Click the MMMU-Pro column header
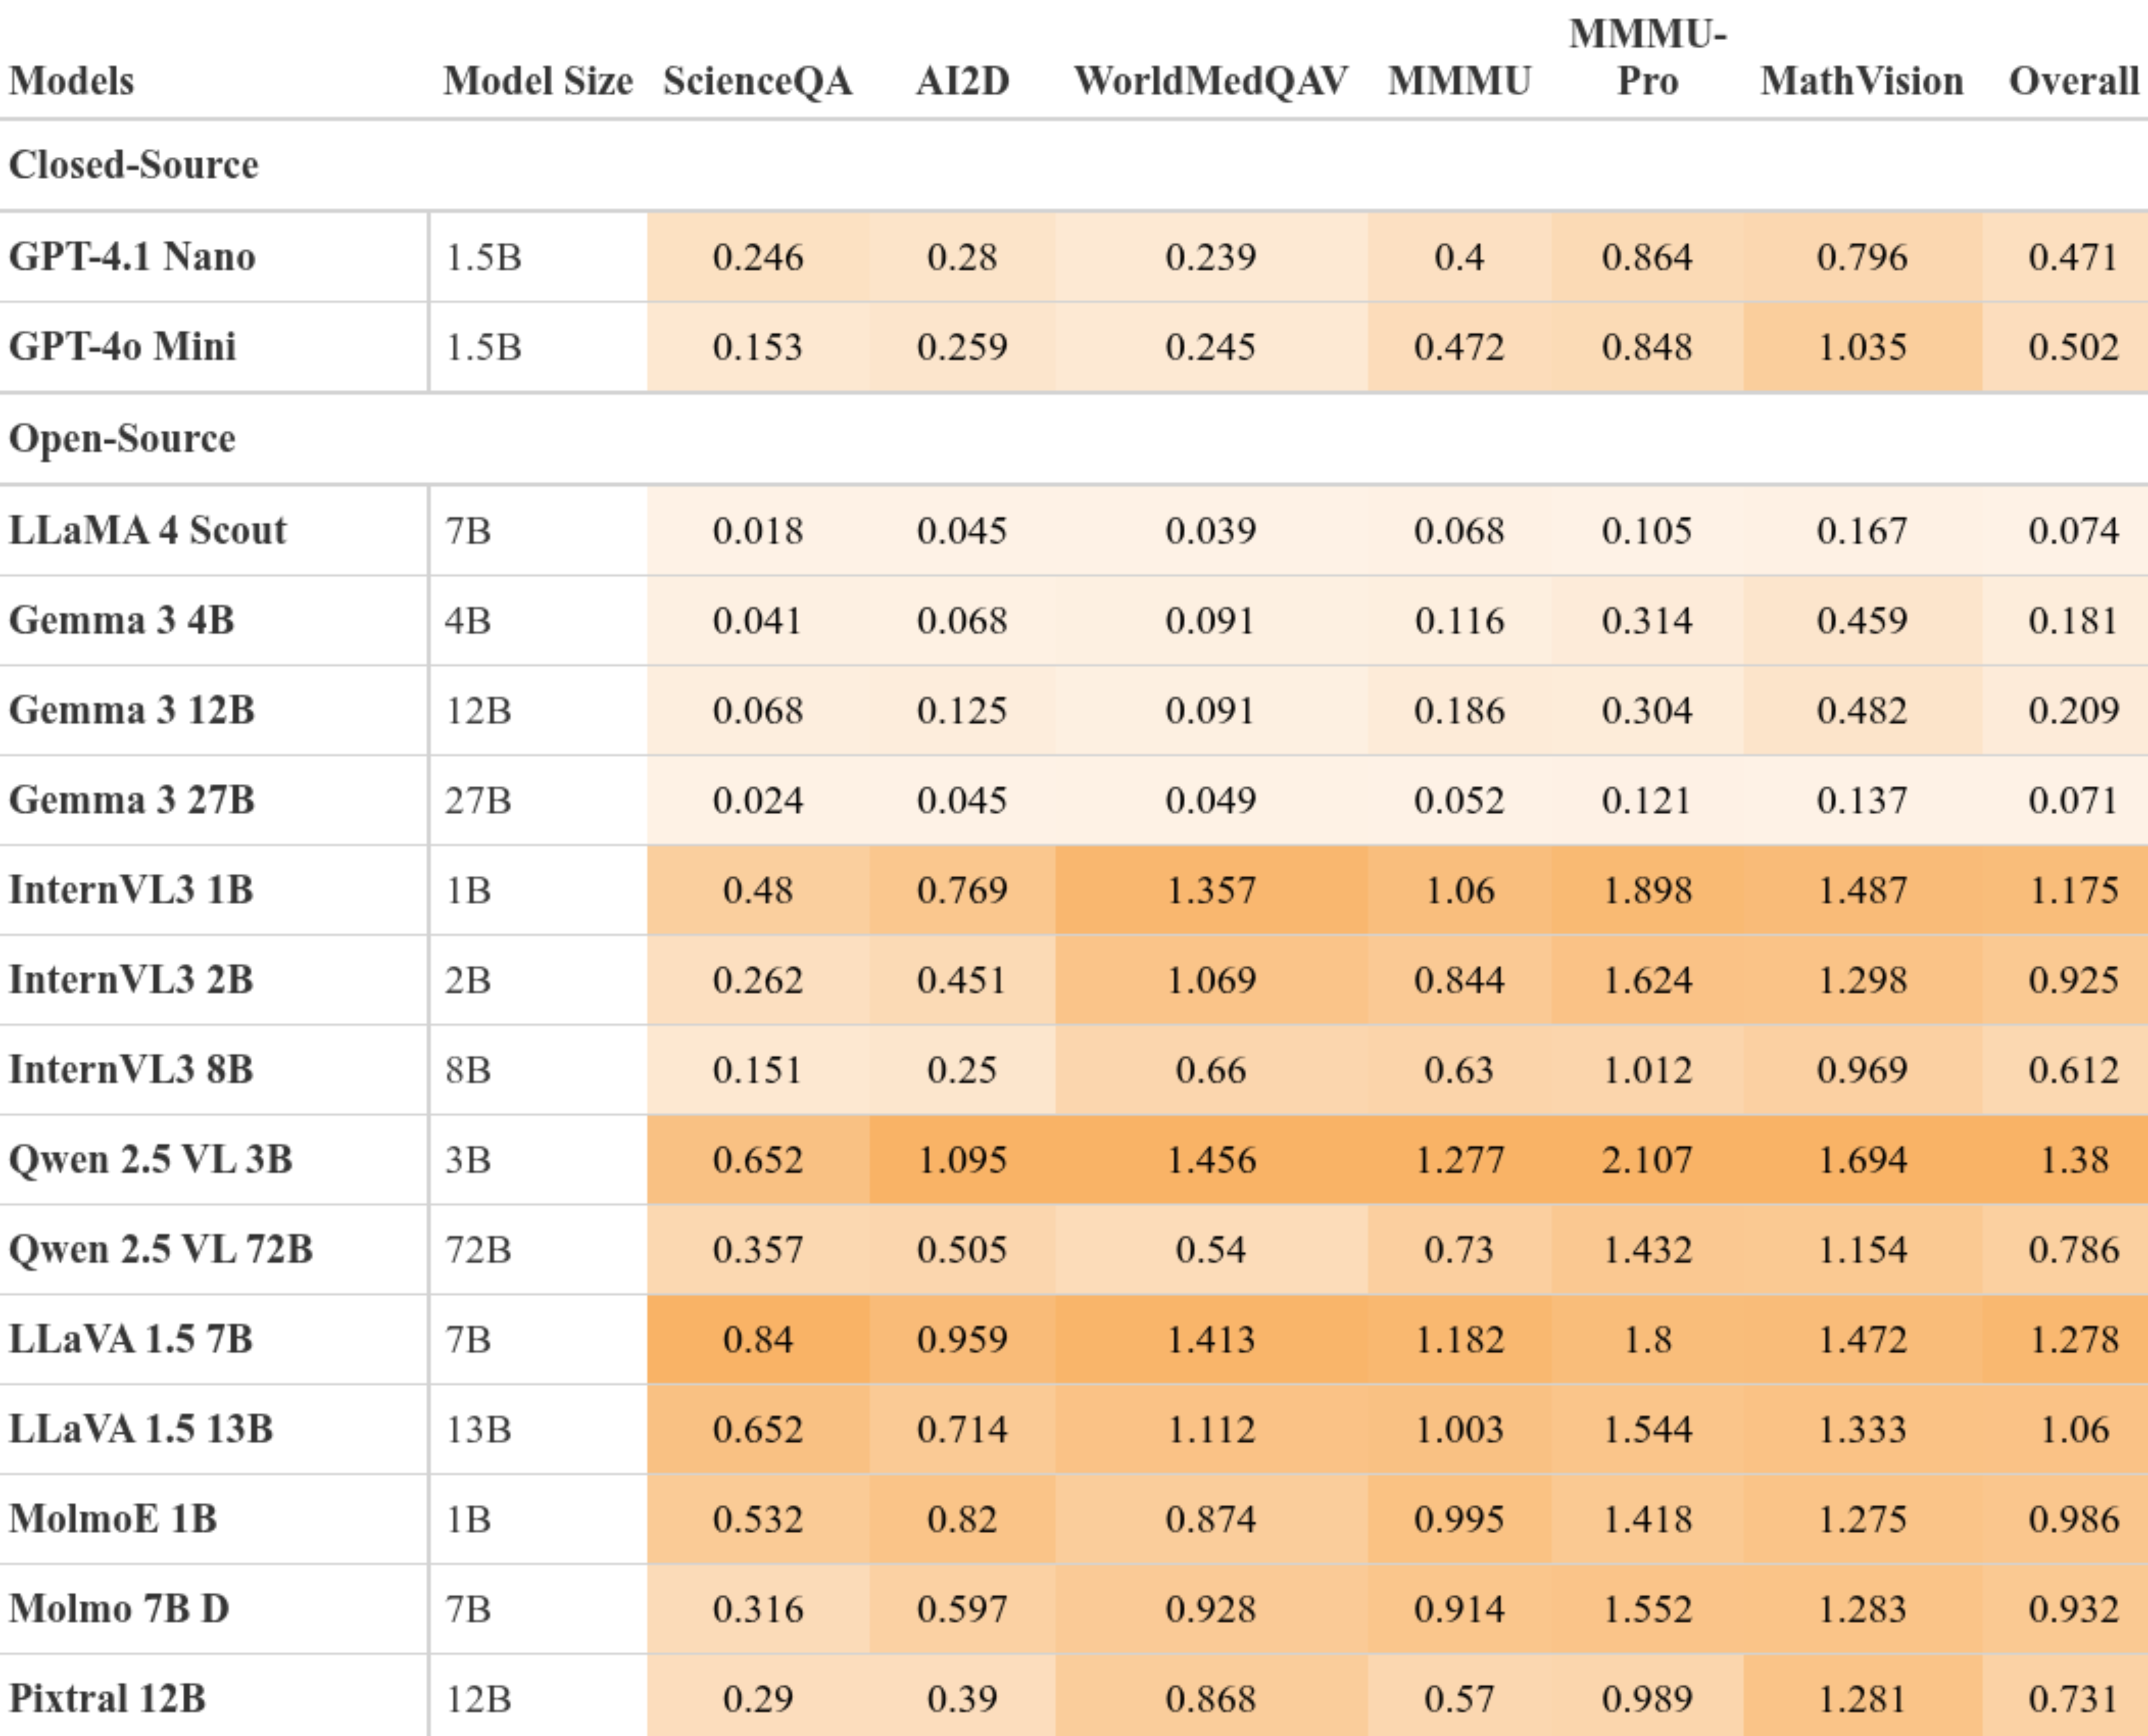This screenshot has width=2148, height=1736. coord(1647,58)
